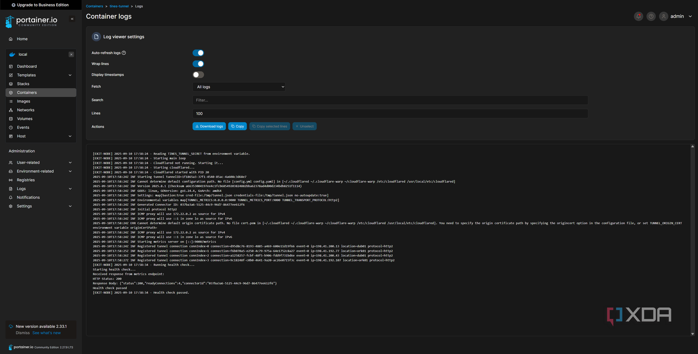The image size is (698, 354).
Task: Select log line 'Cloudflared started with PID 20'
Action: [x=151, y=172]
